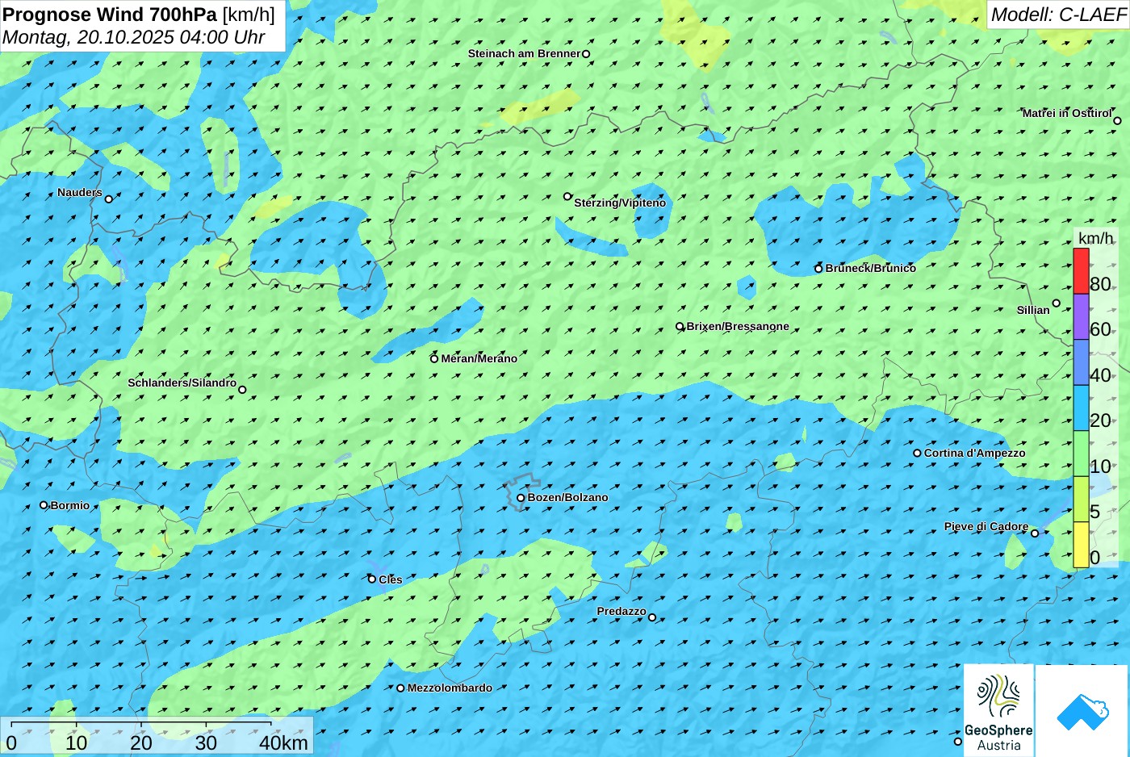The height and width of the screenshot is (757, 1130).
Task: Click the Matrei in Osttirol marker
Action: pos(1118,121)
